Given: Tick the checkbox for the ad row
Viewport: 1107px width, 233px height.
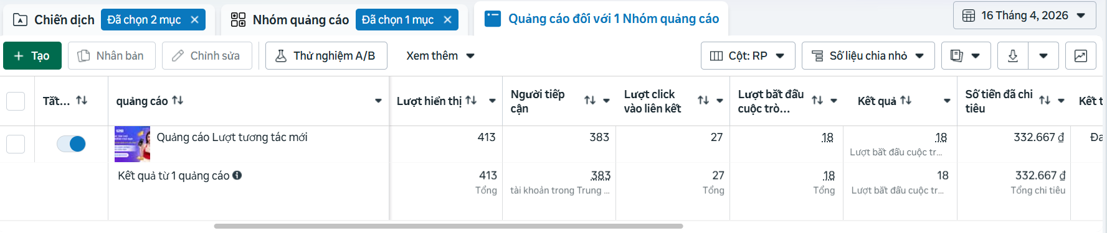Looking at the screenshot, I should 16,144.
